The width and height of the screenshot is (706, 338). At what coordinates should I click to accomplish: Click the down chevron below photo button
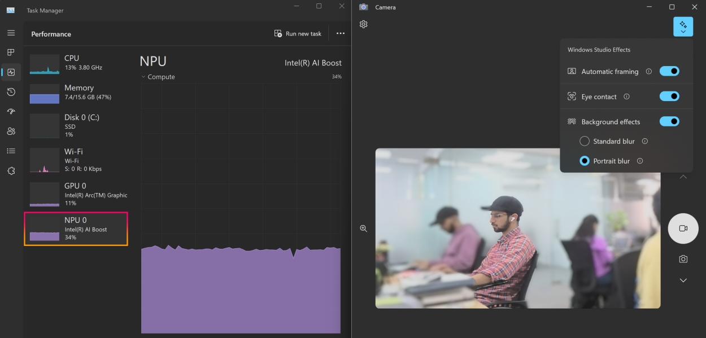683,280
